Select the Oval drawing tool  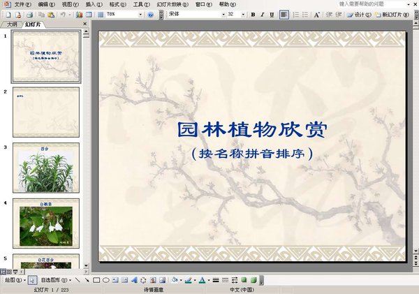coord(105,280)
